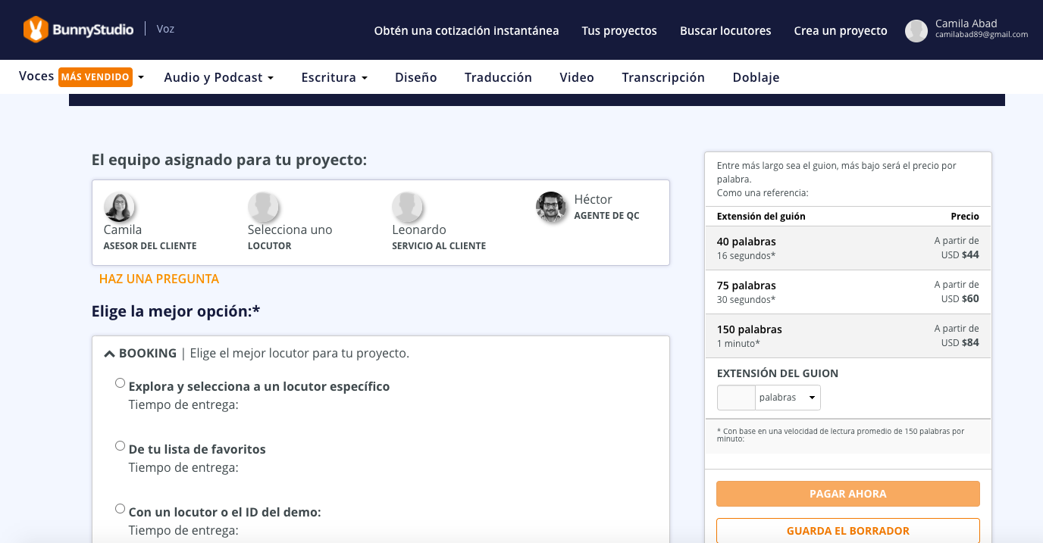The width and height of the screenshot is (1043, 543).
Task: Click the BunnyStudio rabbit logo icon
Action: click(x=35, y=30)
